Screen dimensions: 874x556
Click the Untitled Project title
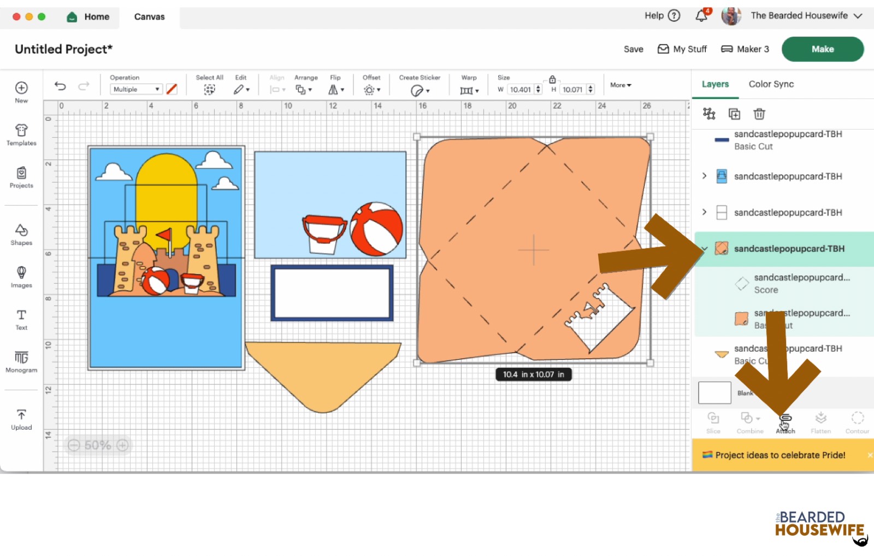click(x=63, y=49)
